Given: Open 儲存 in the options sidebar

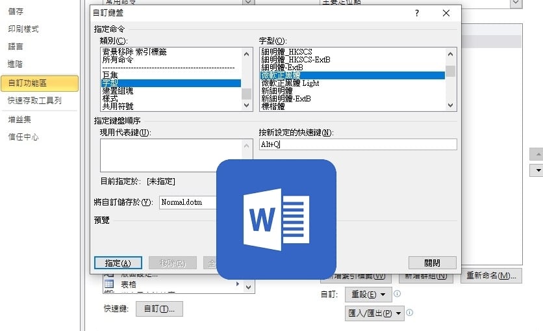Looking at the screenshot, I should click(x=16, y=12).
